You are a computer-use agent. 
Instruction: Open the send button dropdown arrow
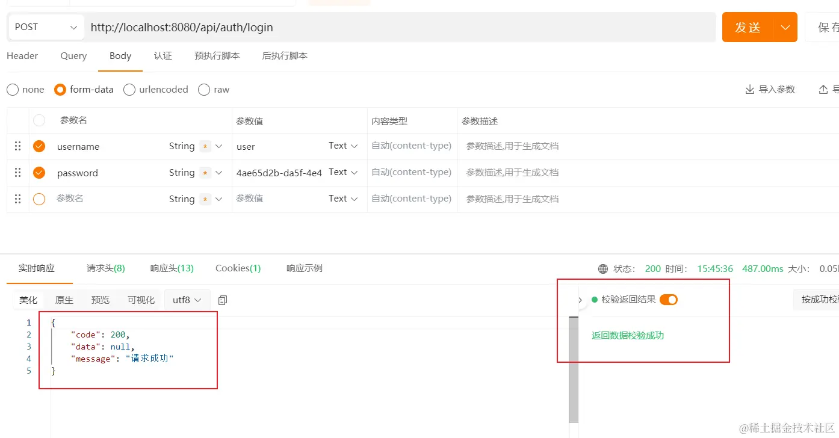[785, 27]
